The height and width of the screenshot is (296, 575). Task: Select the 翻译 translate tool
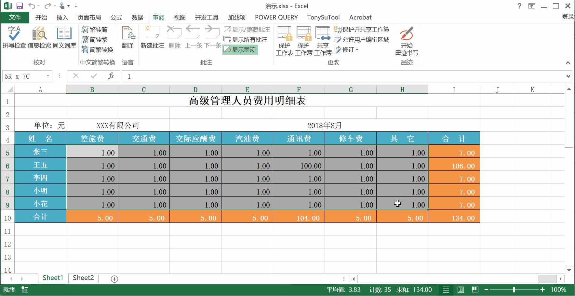coord(128,39)
